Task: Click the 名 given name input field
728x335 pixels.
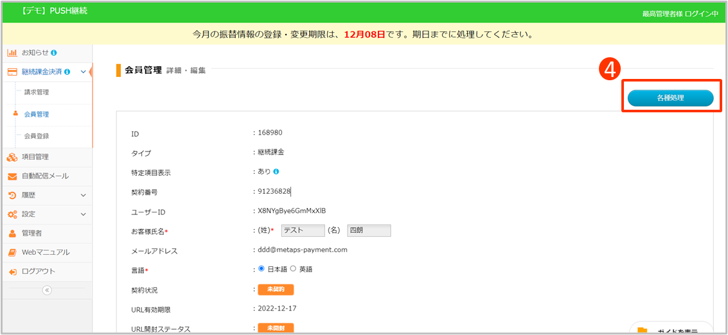Action: [369, 230]
